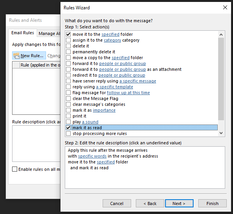Open 'a specific message' link
Screen dimensions: 233x214
pyautogui.click(x=138, y=81)
